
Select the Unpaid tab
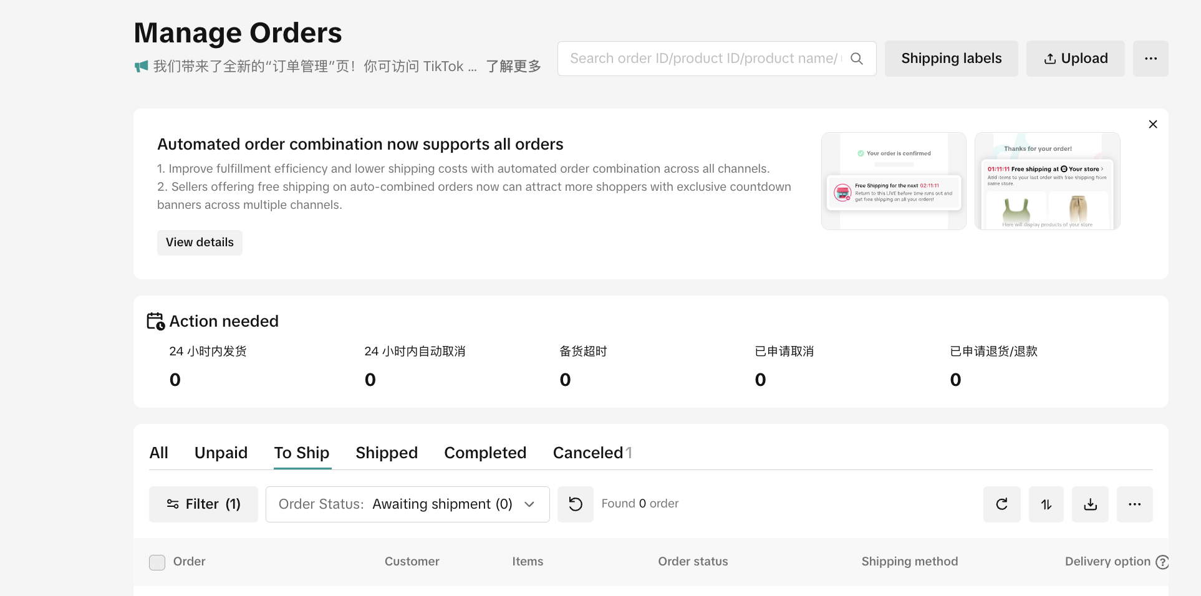pyautogui.click(x=221, y=453)
